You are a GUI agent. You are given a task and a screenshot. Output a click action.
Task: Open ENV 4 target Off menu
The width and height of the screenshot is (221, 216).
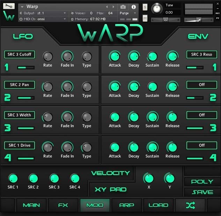coord(202,145)
